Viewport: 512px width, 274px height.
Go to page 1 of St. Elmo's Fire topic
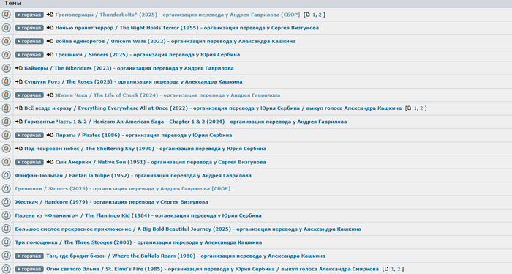coord(393,269)
